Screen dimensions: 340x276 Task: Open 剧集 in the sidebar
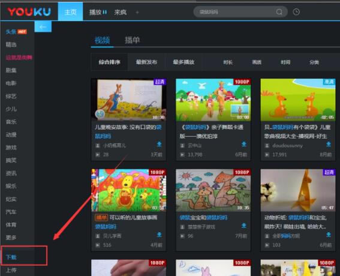coord(11,70)
